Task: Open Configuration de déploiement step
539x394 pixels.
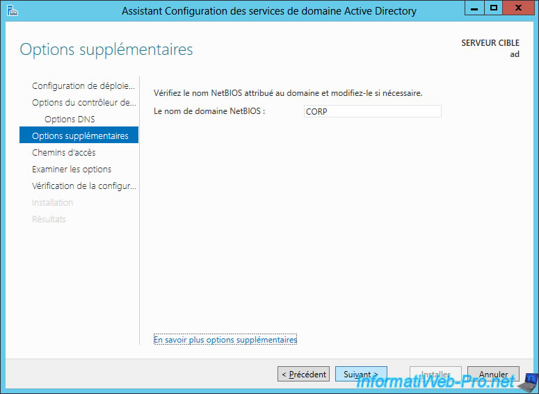Action: pos(83,86)
